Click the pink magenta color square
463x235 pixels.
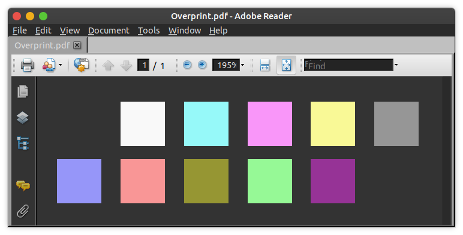tap(270, 124)
